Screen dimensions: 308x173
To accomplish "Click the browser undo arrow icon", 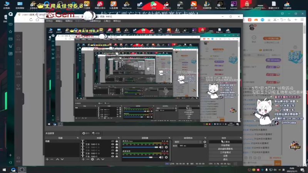I will pos(282,20).
